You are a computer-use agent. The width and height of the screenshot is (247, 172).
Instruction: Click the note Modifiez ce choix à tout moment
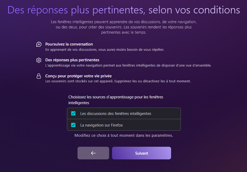click(124, 135)
